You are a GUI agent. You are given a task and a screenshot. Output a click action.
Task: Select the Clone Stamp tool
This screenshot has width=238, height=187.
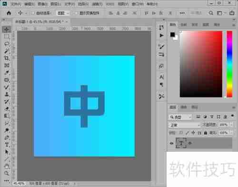[x=7, y=94]
